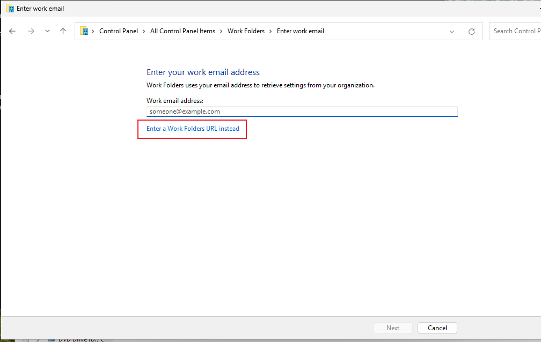Open the recent locations chevron
Image resolution: width=541 pixels, height=342 pixels.
point(47,31)
